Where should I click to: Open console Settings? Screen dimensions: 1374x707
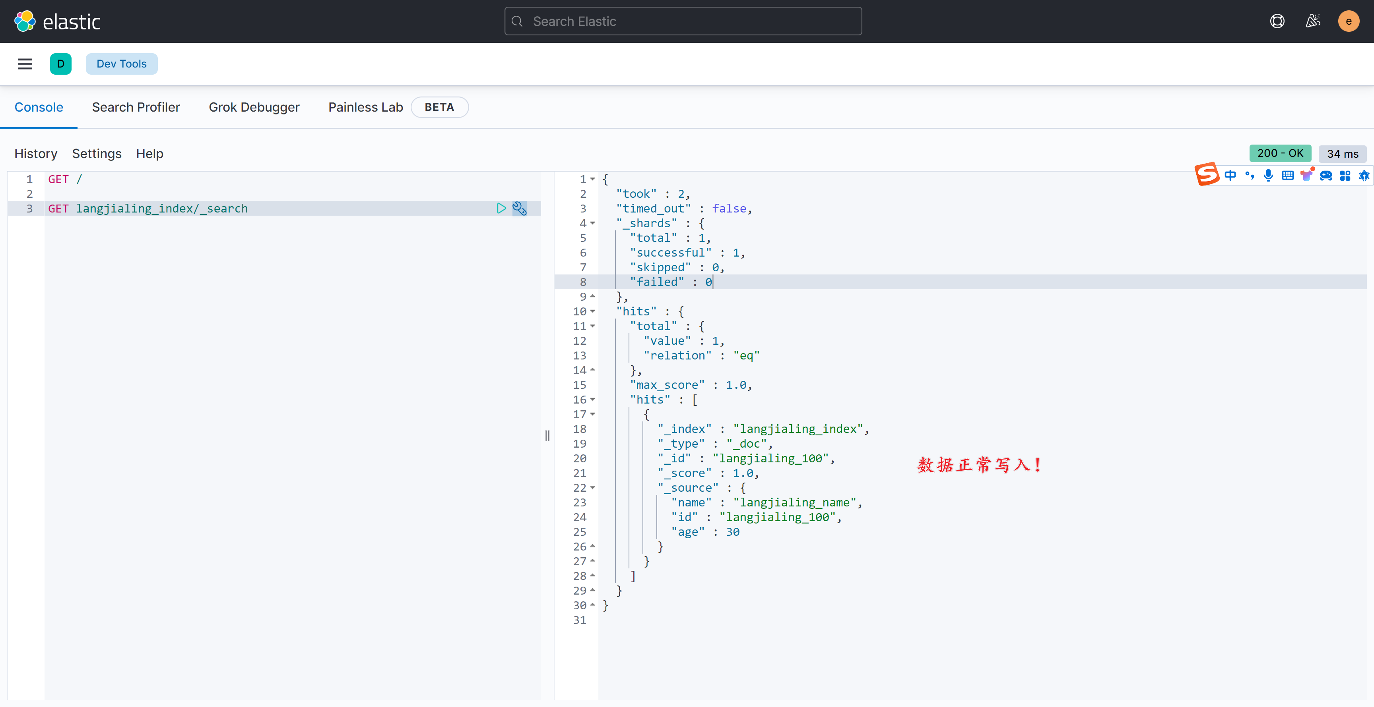[x=97, y=153]
